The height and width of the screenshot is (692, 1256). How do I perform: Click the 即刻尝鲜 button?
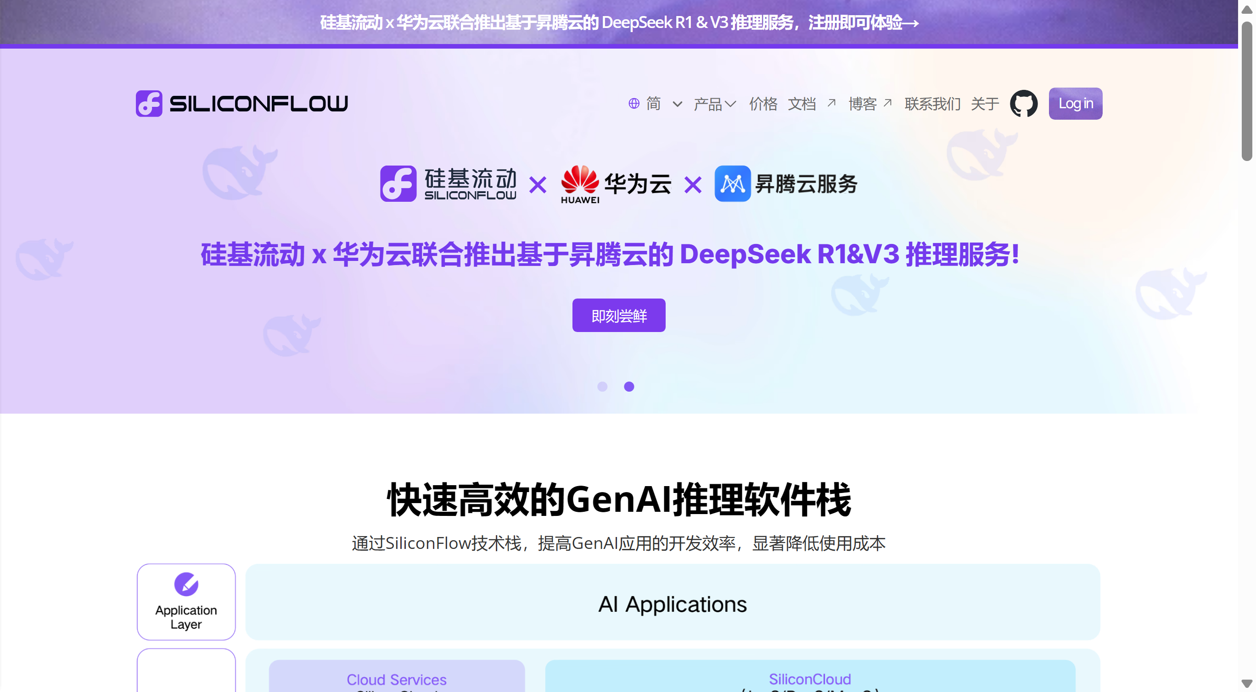[x=618, y=315]
